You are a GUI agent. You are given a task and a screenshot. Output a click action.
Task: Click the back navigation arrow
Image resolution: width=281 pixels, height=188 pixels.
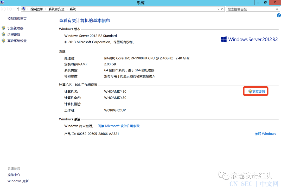tap(3, 9)
